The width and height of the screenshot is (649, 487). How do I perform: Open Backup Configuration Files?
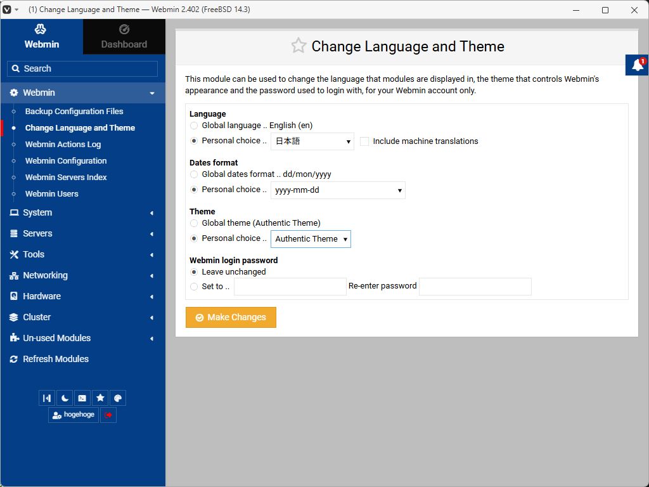(74, 112)
